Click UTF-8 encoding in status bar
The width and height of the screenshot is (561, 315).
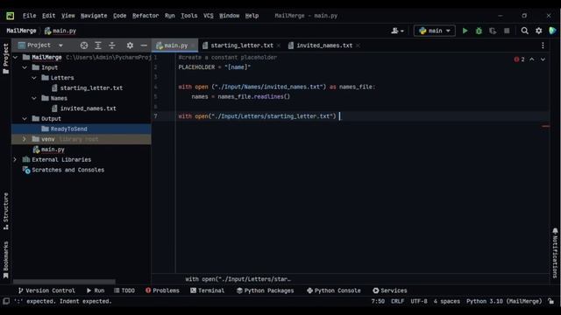tap(419, 301)
